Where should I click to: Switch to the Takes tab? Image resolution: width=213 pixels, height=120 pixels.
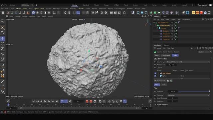pos(164,16)
